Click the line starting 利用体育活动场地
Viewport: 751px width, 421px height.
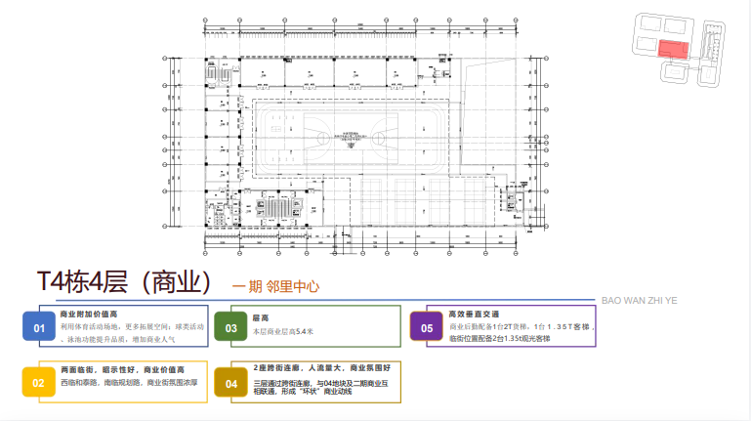pyautogui.click(x=132, y=326)
